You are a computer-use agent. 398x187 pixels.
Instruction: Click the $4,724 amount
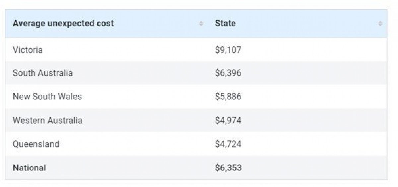point(228,144)
